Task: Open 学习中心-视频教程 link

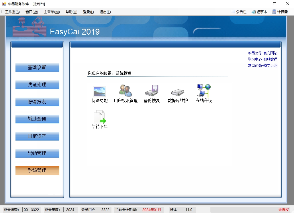Action: [262, 59]
